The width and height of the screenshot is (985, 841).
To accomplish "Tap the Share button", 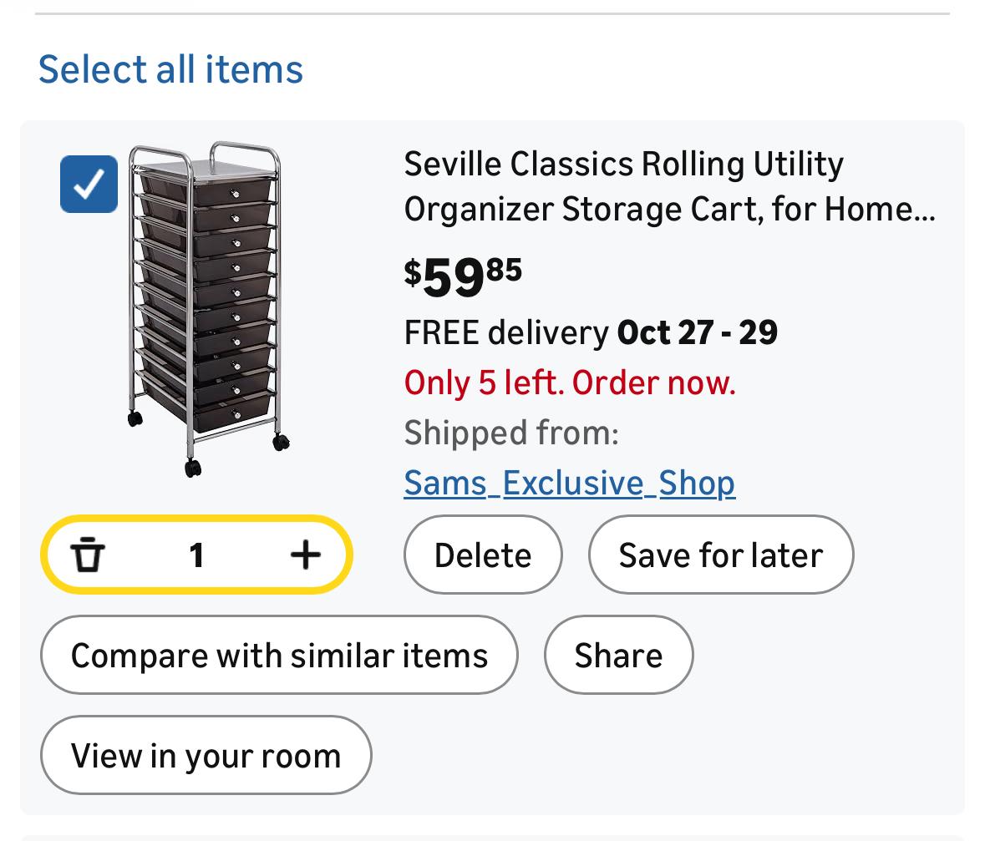I will pos(618,655).
